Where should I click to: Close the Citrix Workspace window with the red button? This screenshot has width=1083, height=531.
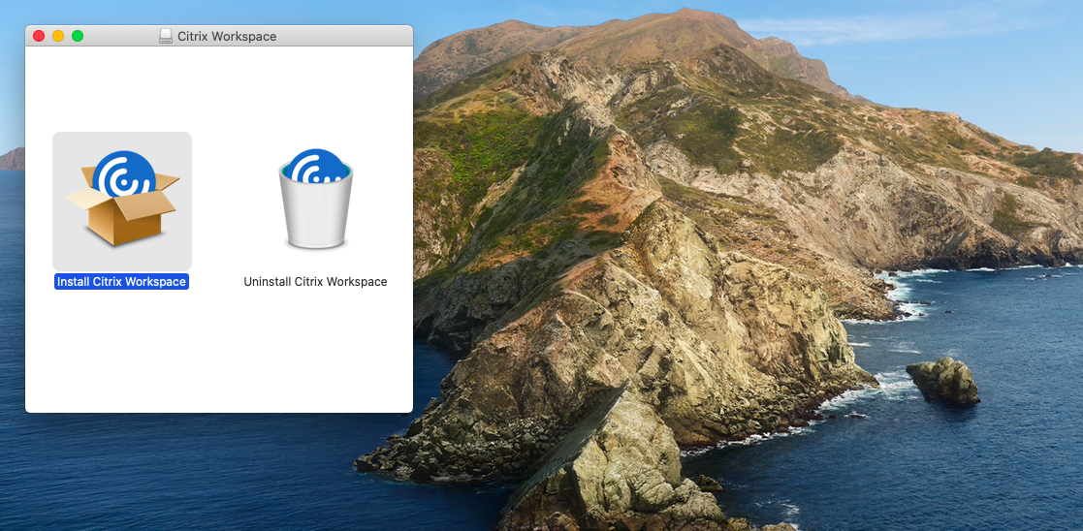[39, 36]
